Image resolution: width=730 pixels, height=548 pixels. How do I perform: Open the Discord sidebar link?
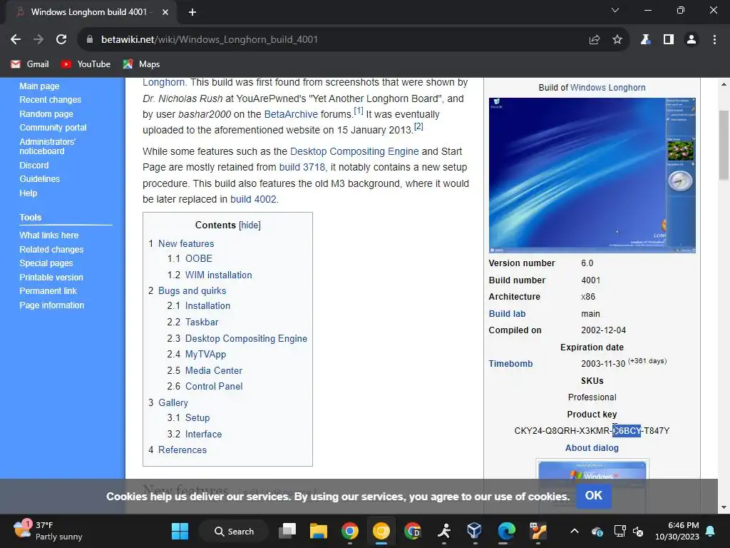click(x=34, y=166)
